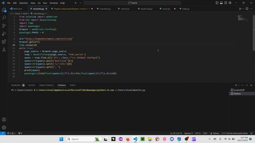Click the remote window indicator in status bar
This screenshot has height=143, width=255.
3,133
